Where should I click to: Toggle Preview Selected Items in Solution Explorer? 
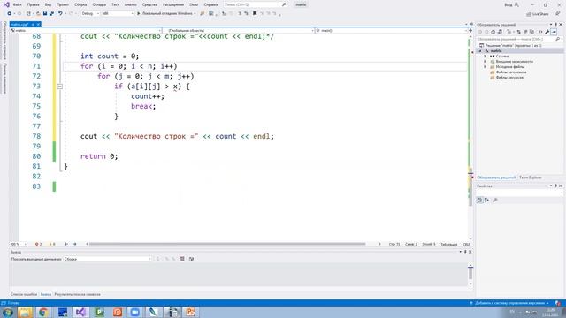(554, 32)
